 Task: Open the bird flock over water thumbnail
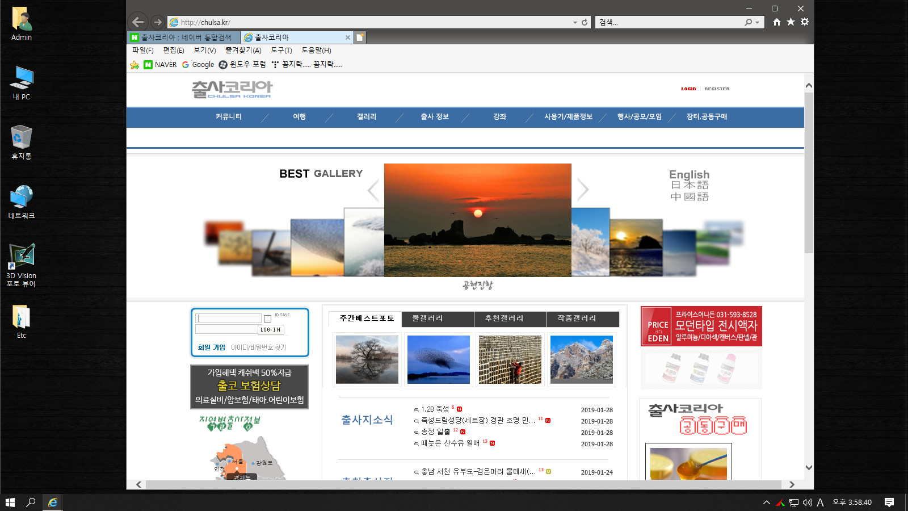coord(439,359)
